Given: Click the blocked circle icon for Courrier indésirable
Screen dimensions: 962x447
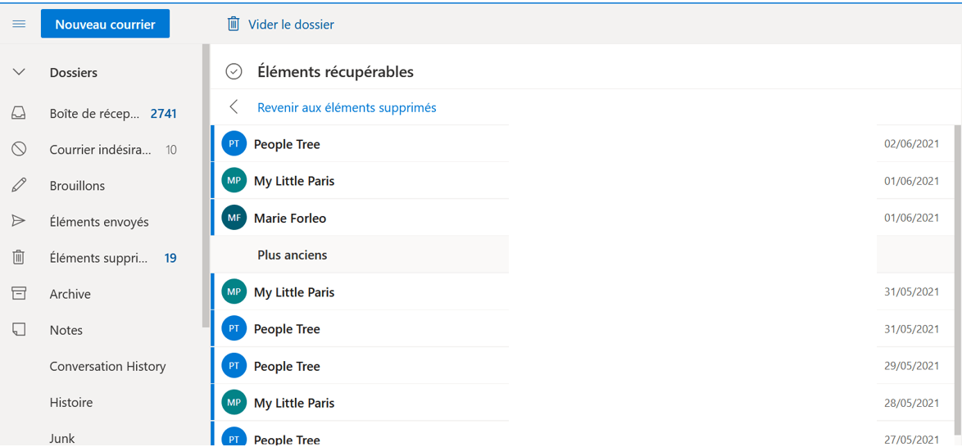Looking at the screenshot, I should (19, 149).
